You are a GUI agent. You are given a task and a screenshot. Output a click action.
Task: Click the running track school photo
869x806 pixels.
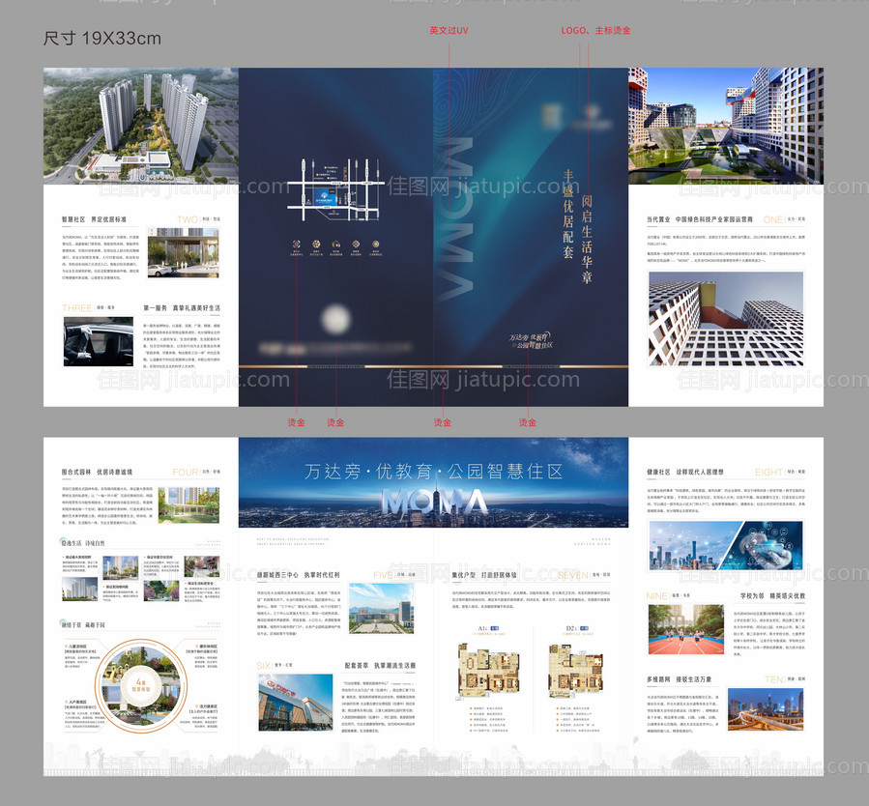pos(685,630)
